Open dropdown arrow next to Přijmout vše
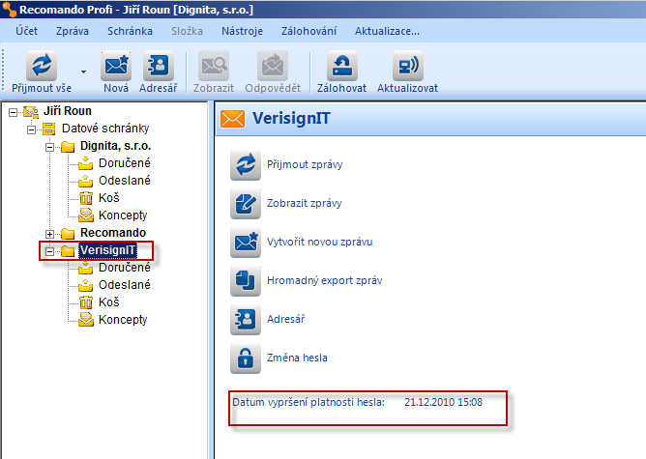This screenshot has width=646, height=459. tap(82, 72)
